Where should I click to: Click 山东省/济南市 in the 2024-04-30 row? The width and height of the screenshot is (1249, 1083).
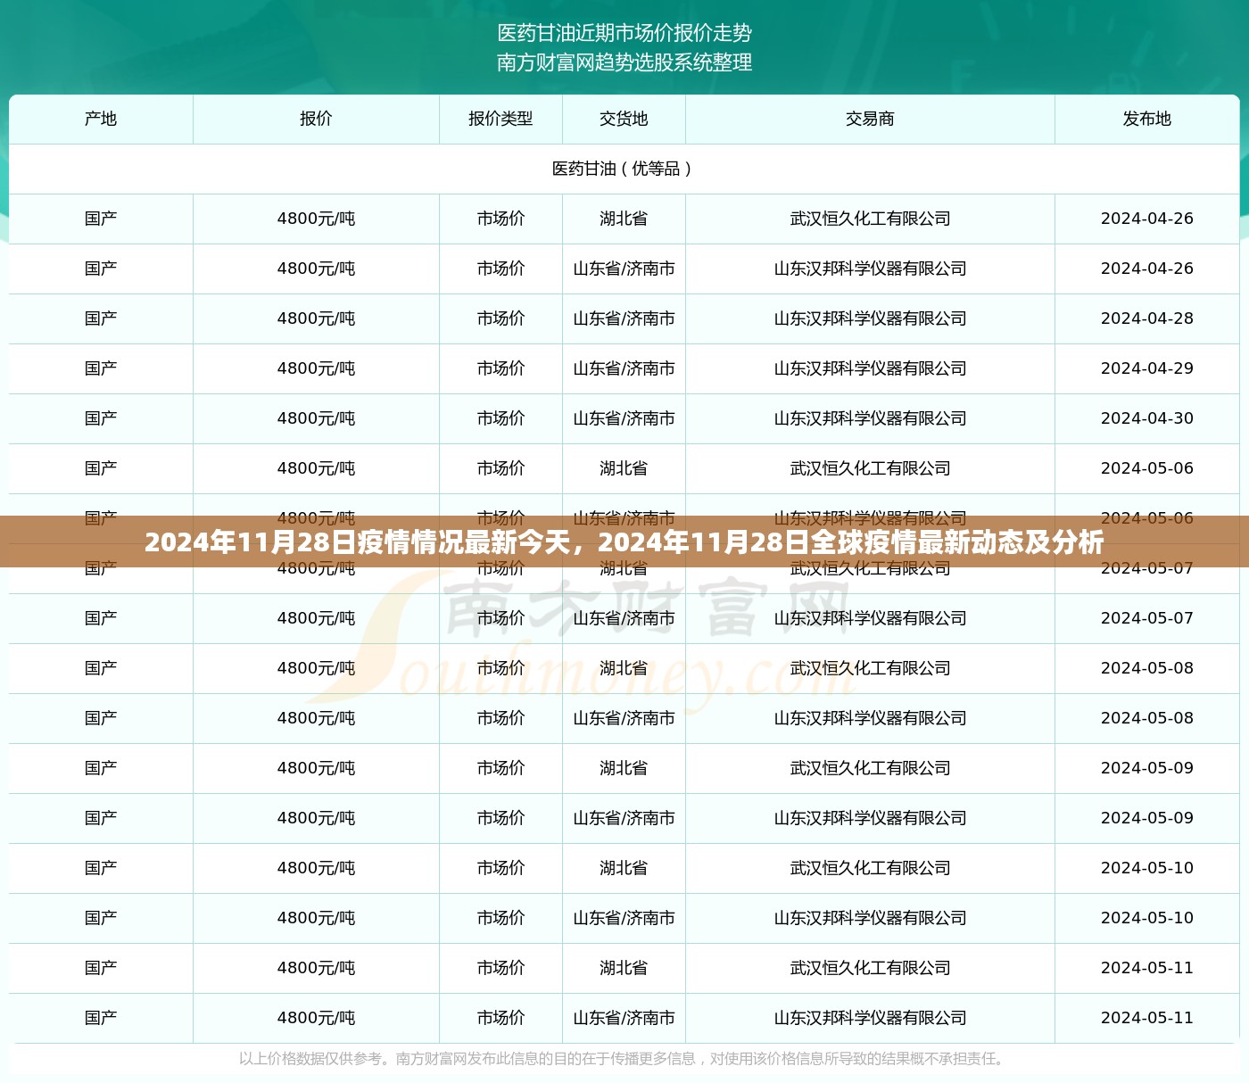(x=624, y=418)
